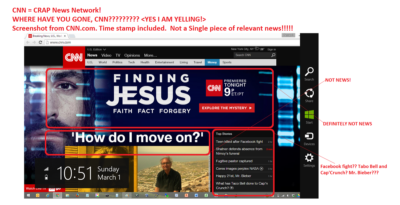Launch Firefox from the taskbar
Viewport: 400px width, 205px height.
click(77, 196)
